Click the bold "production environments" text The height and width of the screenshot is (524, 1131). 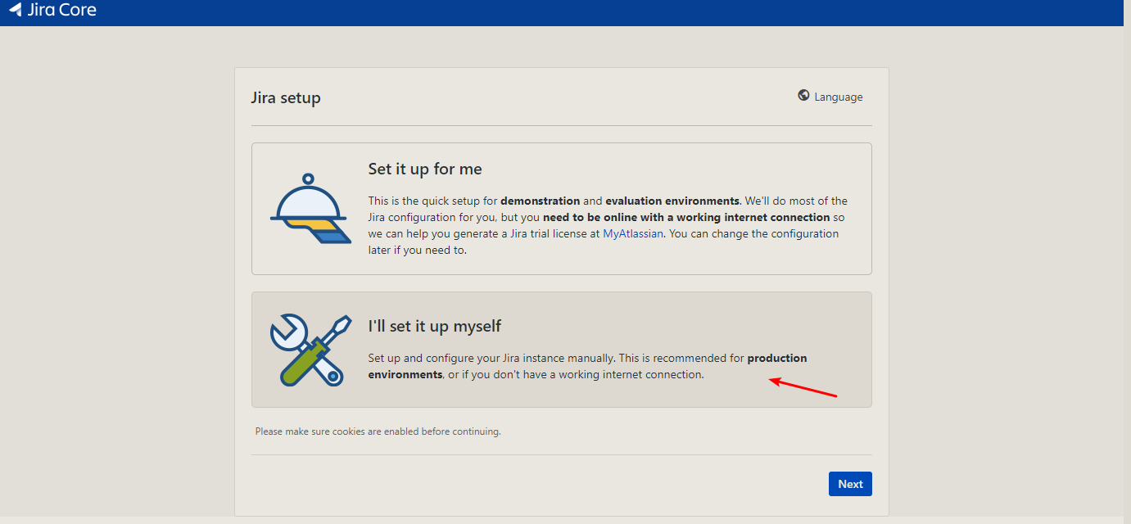click(x=776, y=359)
